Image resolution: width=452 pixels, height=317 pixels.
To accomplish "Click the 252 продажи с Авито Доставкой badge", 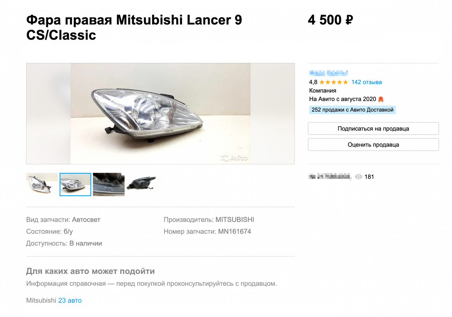I will pyautogui.click(x=353, y=110).
